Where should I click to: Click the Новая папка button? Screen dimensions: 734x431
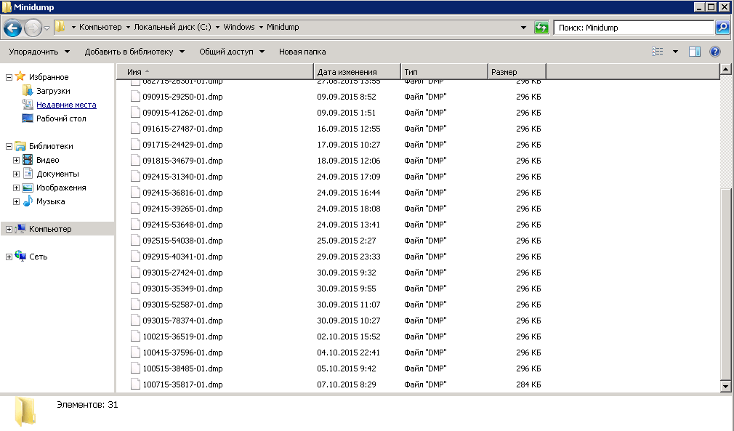click(302, 52)
